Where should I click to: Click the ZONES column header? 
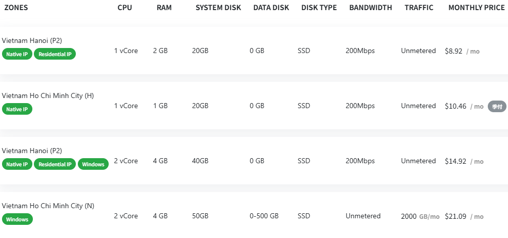16,8
